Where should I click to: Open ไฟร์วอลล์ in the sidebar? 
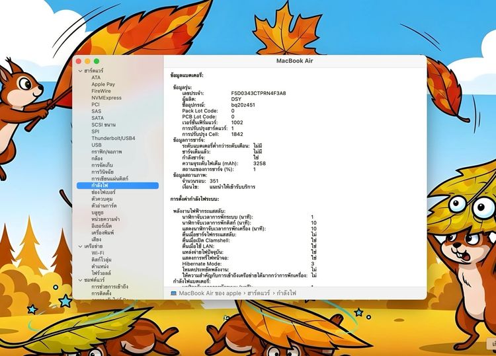point(101,273)
